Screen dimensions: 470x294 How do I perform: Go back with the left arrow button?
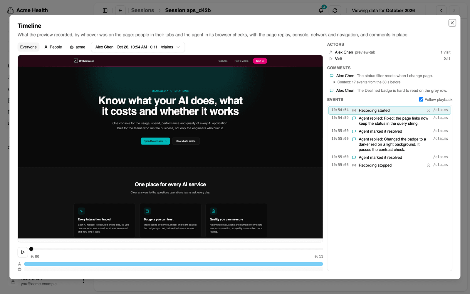tap(120, 10)
